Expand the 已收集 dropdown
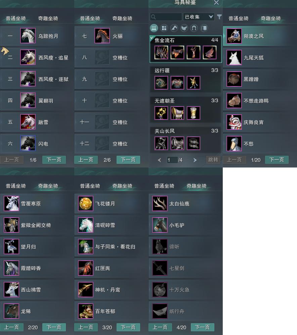 [199, 17]
